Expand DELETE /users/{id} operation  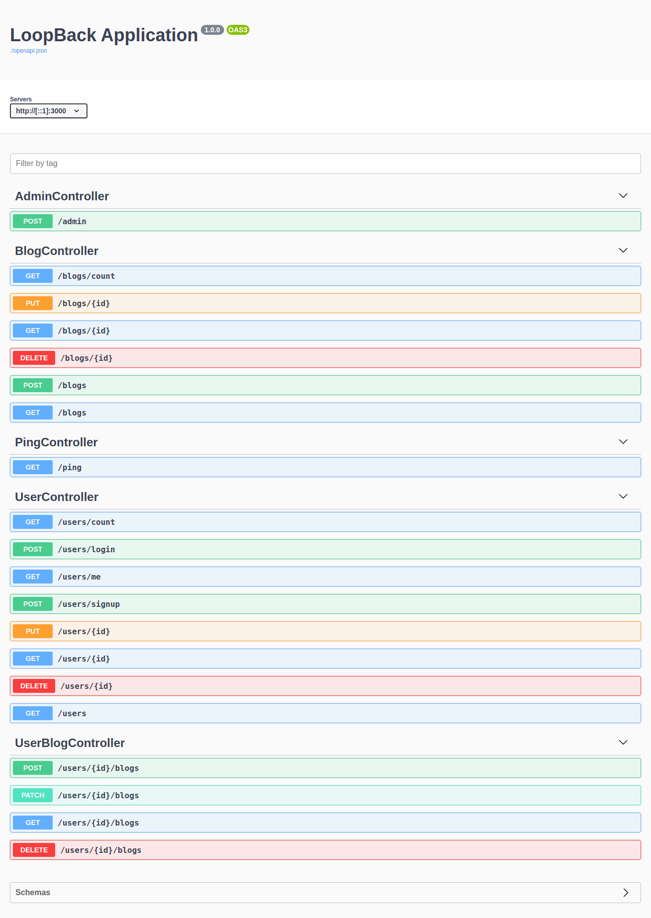(x=325, y=686)
